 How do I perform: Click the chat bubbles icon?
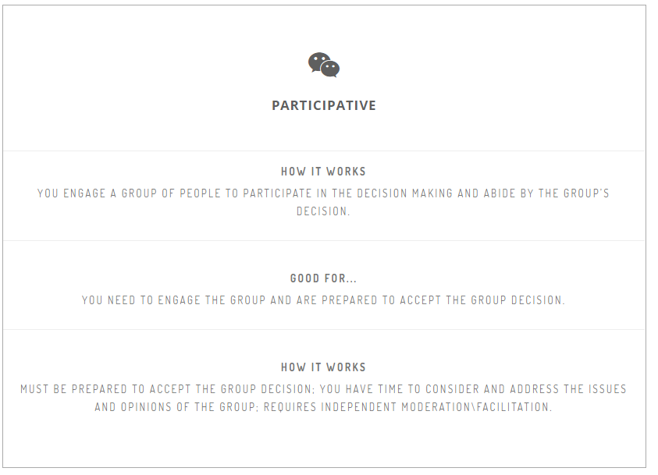(x=324, y=65)
